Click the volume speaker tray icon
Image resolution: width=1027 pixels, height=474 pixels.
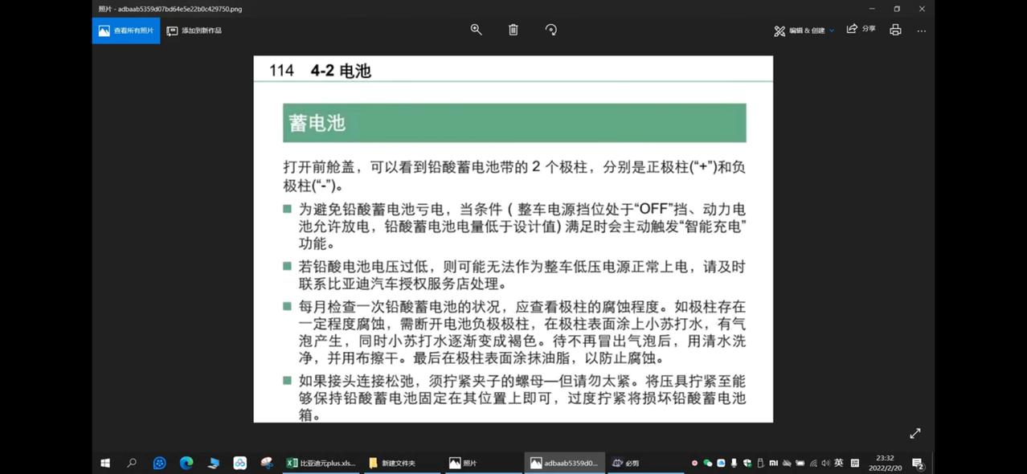825,463
